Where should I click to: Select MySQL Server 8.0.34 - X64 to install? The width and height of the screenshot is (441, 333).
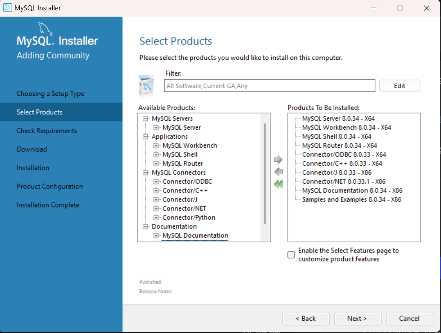coord(338,119)
